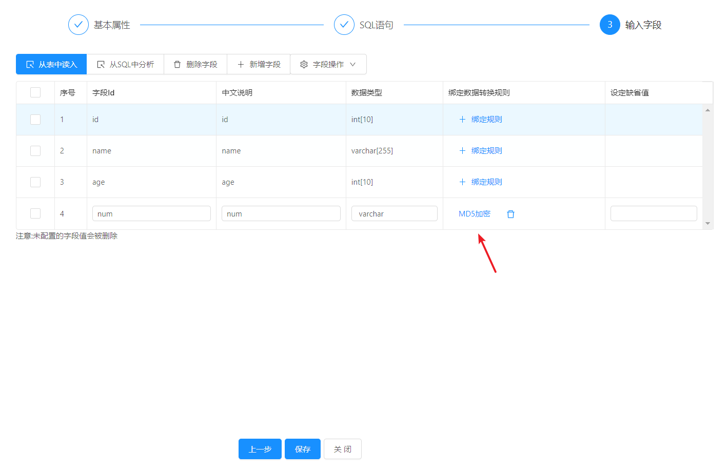Click the 从表中读入 toolbar button
Viewport: 728px width, 471px height.
pyautogui.click(x=51, y=65)
